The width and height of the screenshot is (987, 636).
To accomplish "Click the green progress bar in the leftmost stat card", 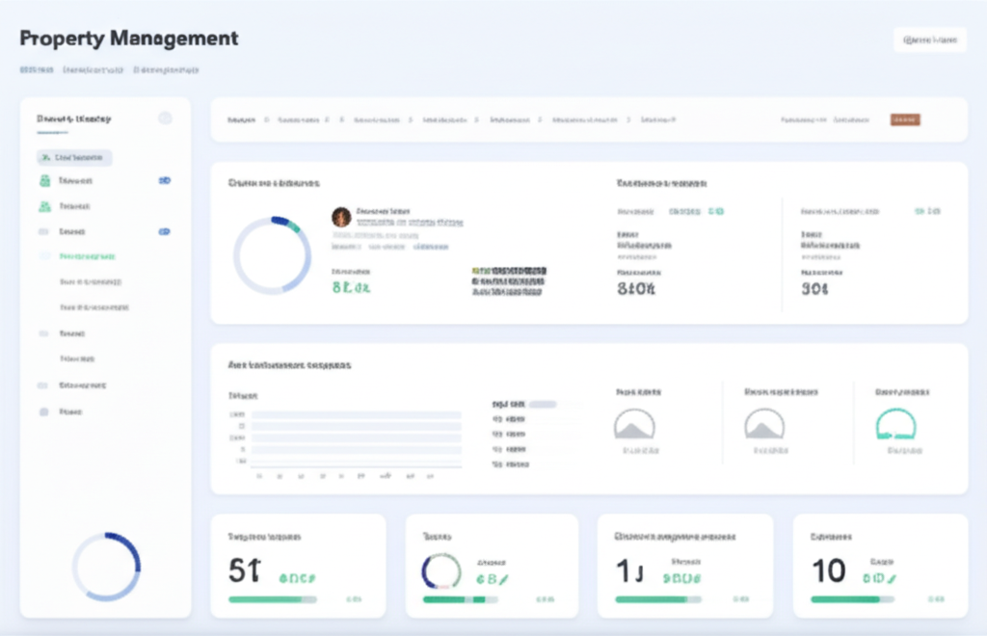I will (x=273, y=599).
